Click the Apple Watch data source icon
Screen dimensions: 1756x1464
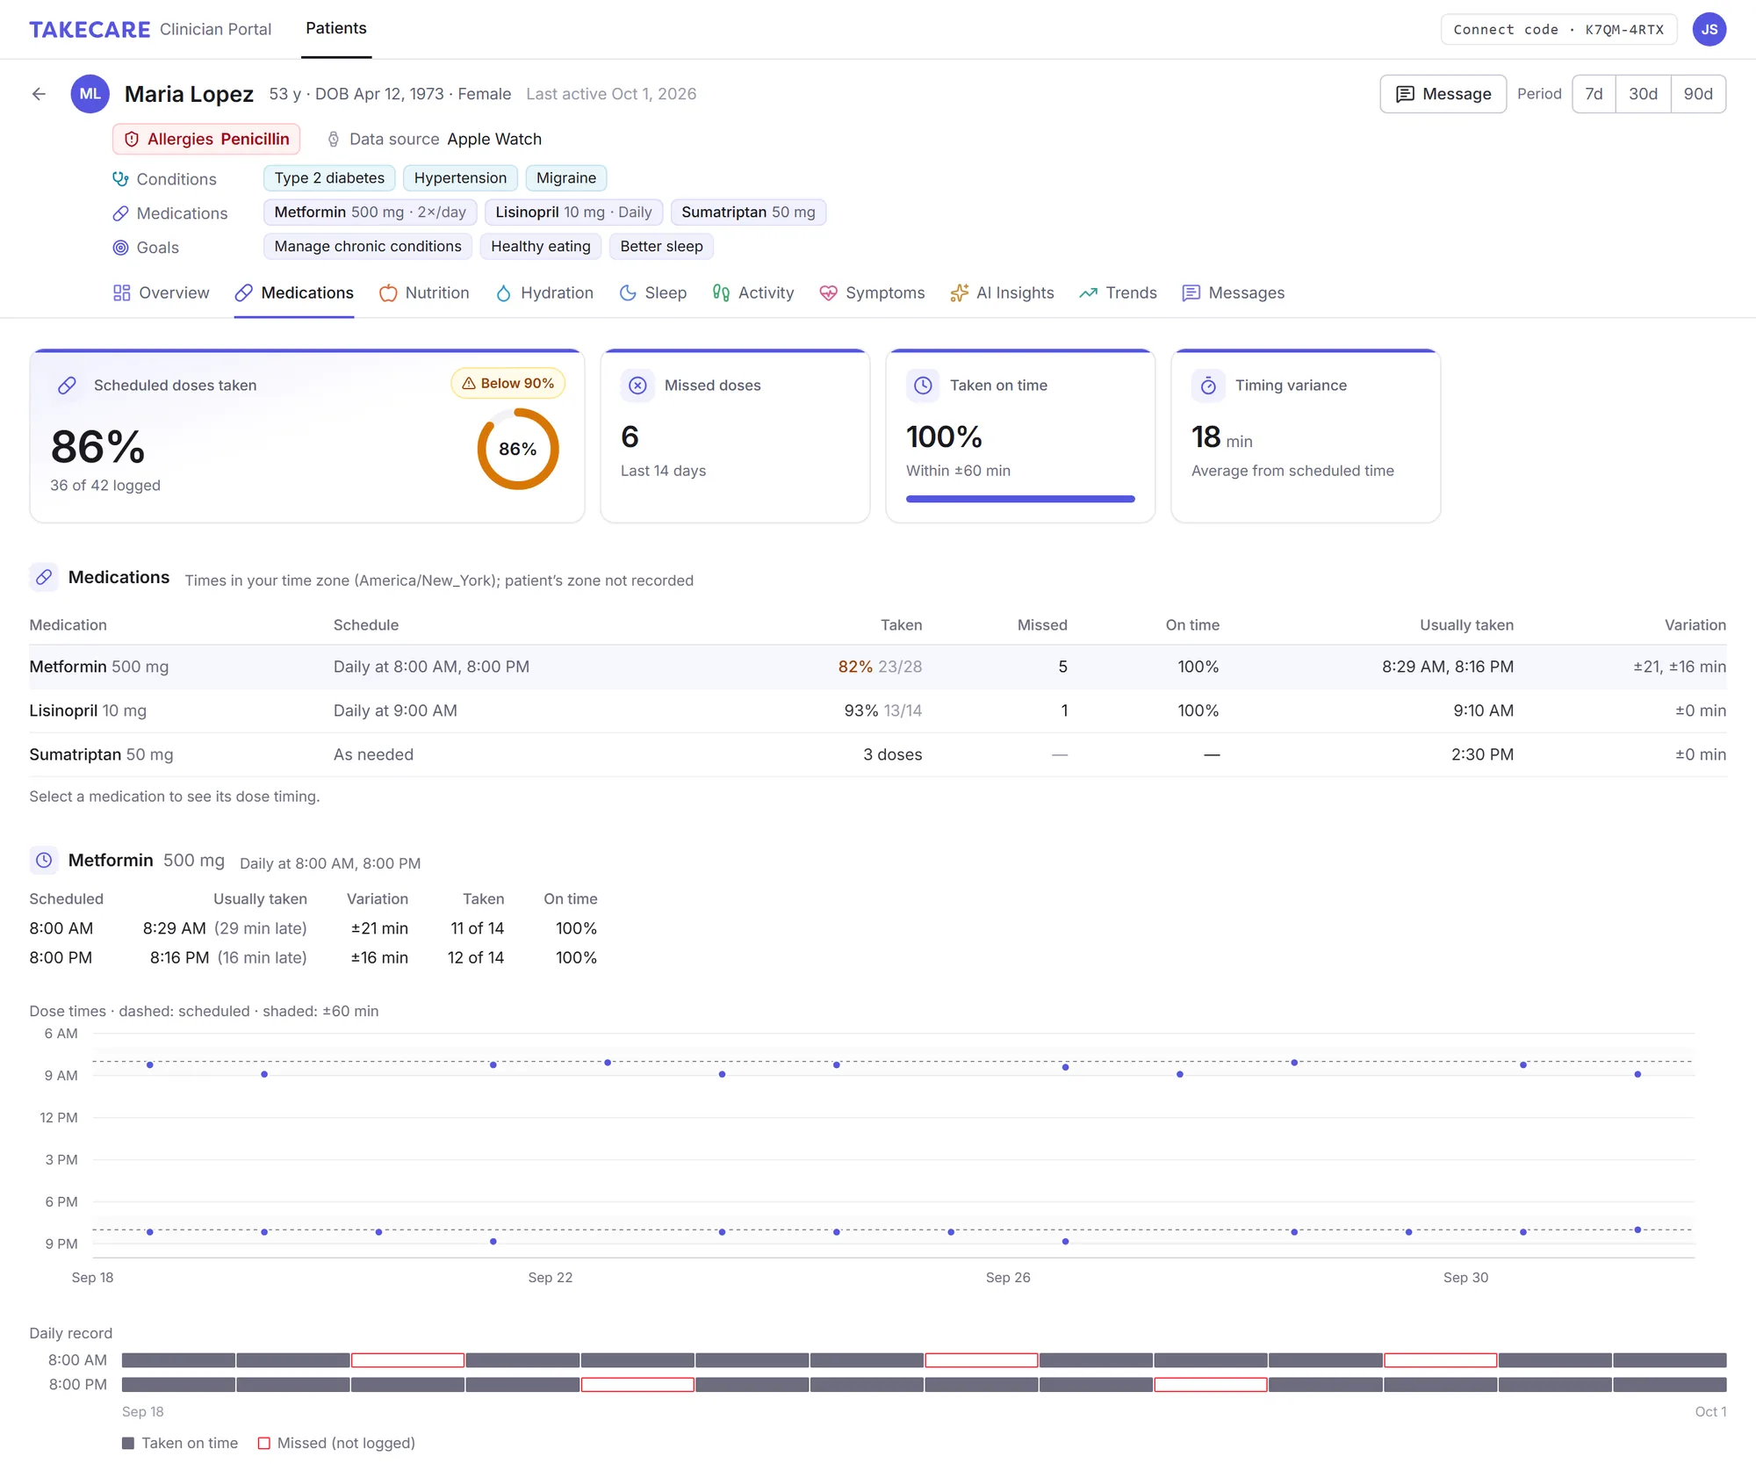[x=334, y=139]
